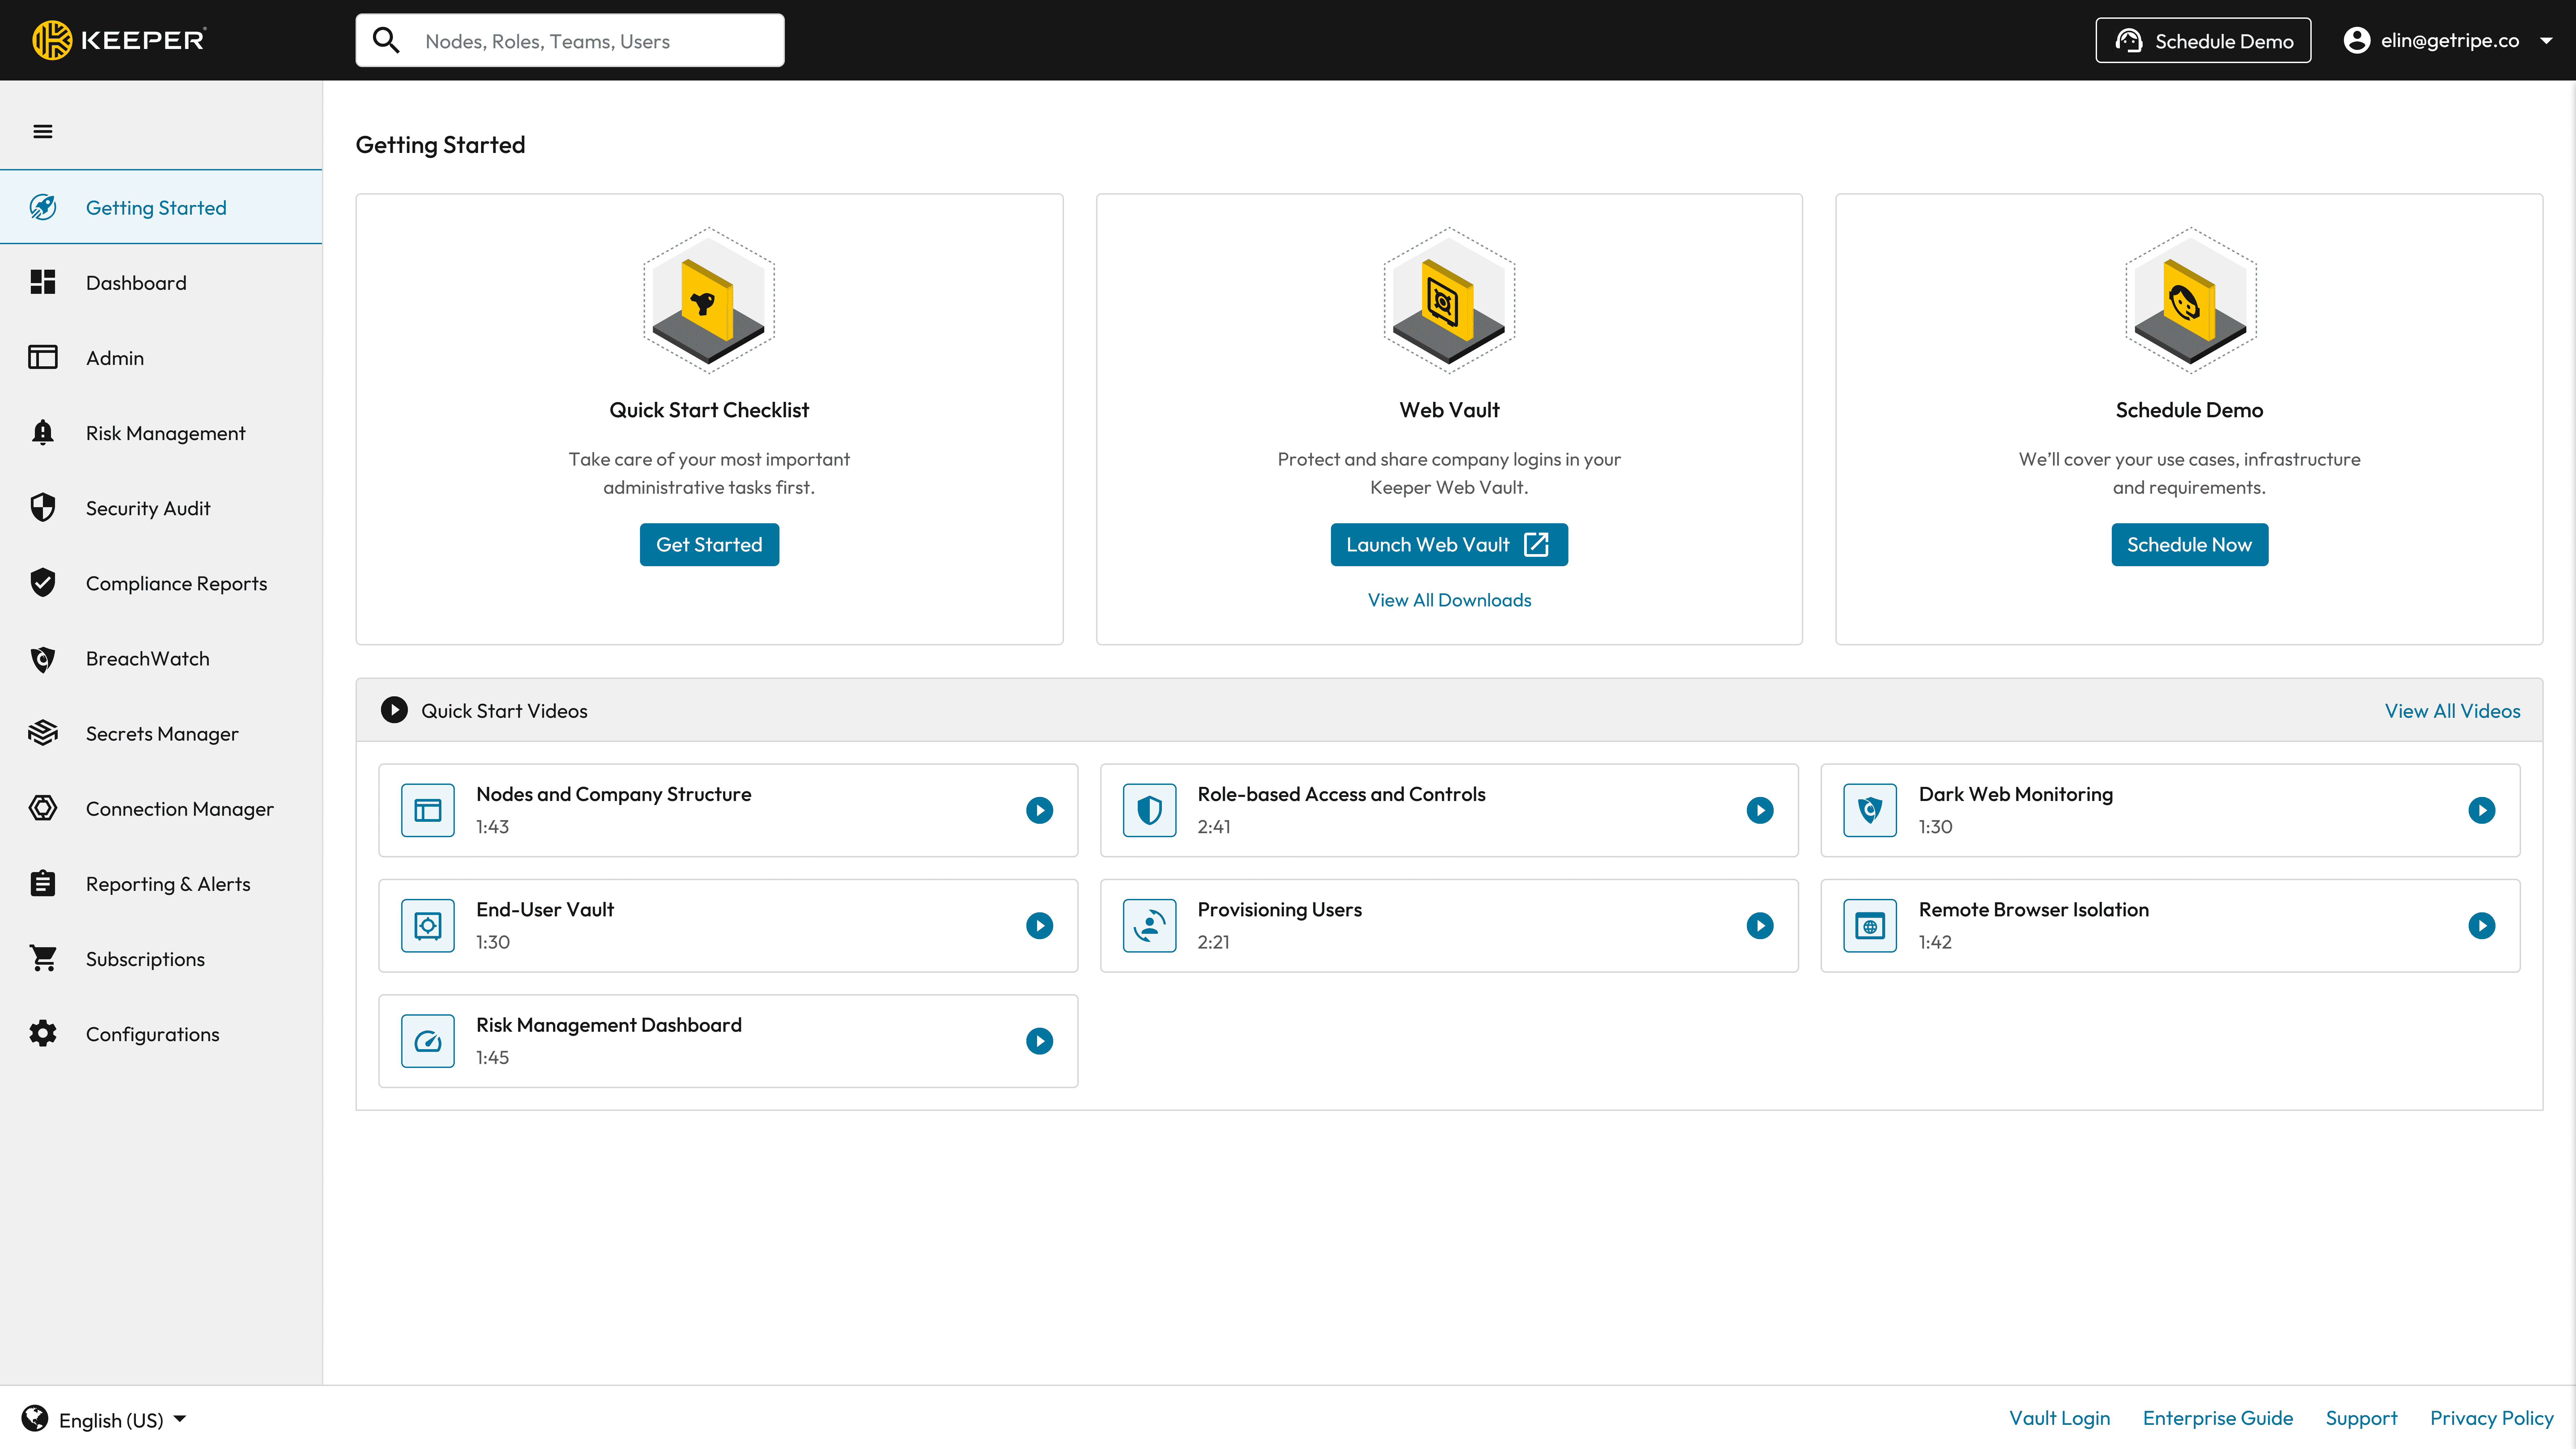The height and width of the screenshot is (1449, 2576).
Task: Click the Risk Management Dashboard gauge icon
Action: (428, 1041)
